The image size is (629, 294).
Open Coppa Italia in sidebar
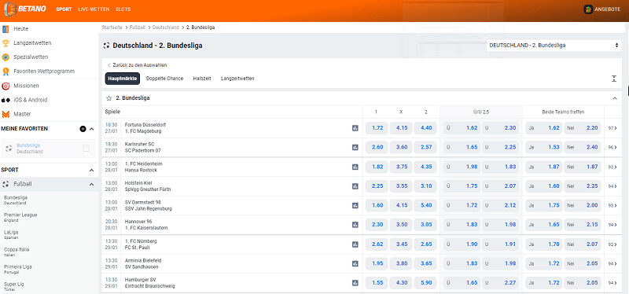point(17,252)
